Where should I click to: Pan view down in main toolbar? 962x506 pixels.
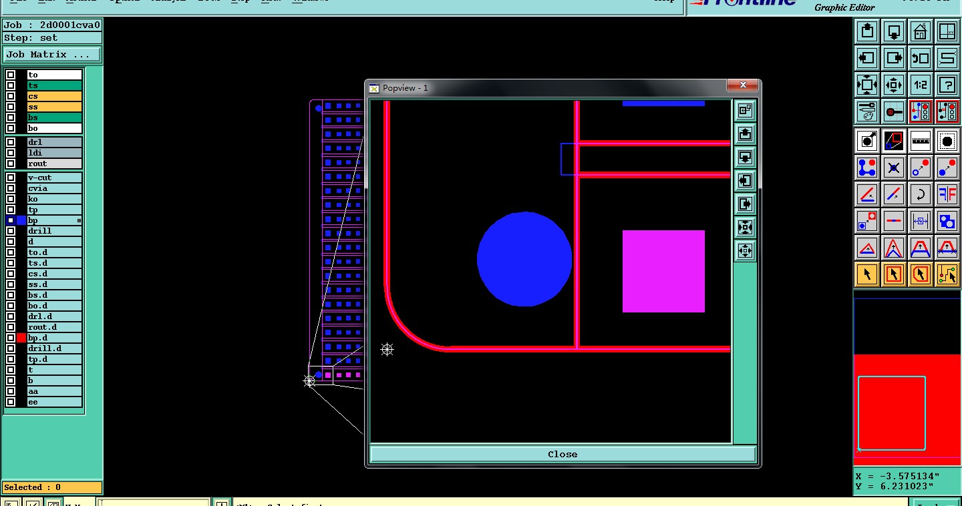(894, 31)
